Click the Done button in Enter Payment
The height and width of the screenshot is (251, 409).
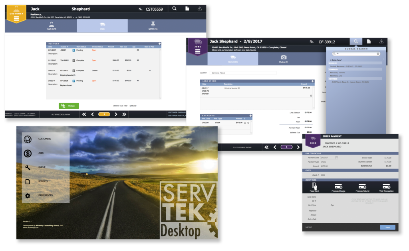387,227
